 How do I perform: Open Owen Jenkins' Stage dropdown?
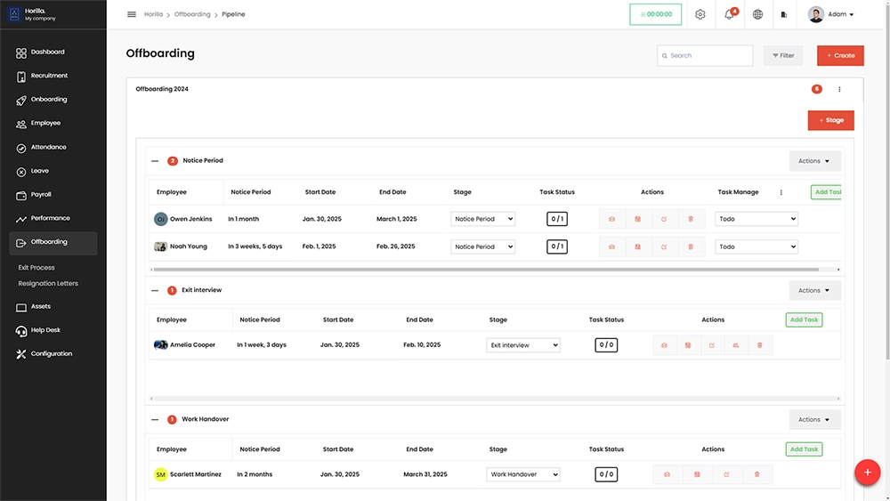tap(483, 219)
